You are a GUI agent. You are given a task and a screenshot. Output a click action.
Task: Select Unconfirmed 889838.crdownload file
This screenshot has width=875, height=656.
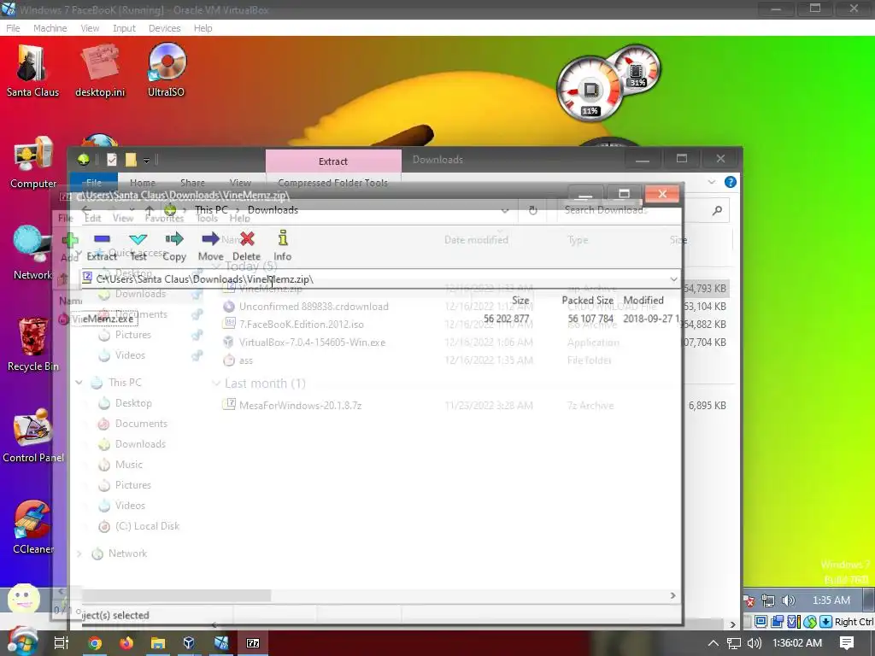pyautogui.click(x=314, y=307)
